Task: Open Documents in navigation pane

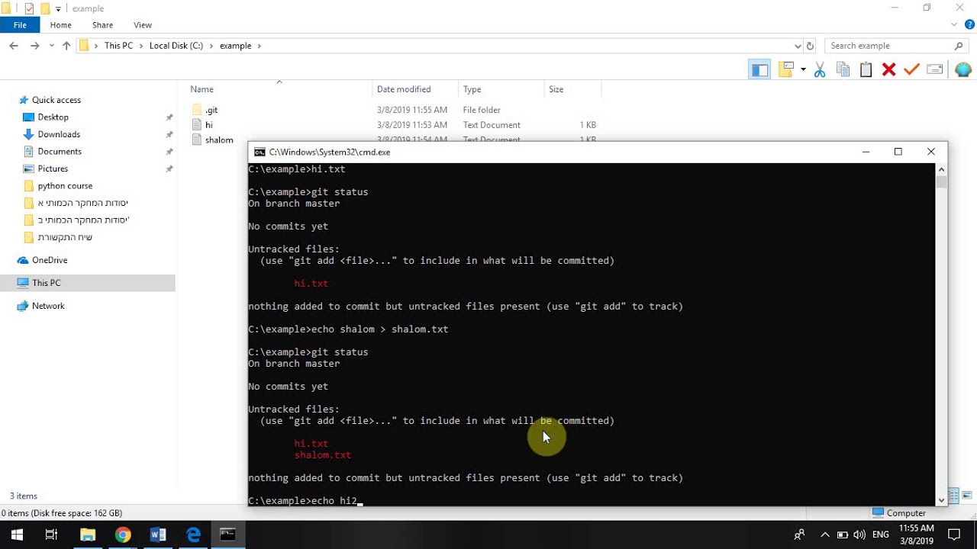Action: point(60,151)
